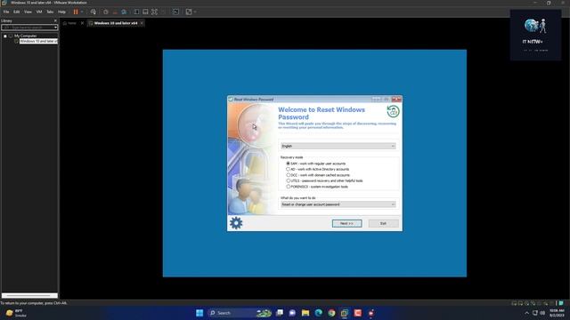This screenshot has width=570, height=320.
Task: Click the Send Ctrl+Alt+Del toolbar icon
Action: click(94, 12)
